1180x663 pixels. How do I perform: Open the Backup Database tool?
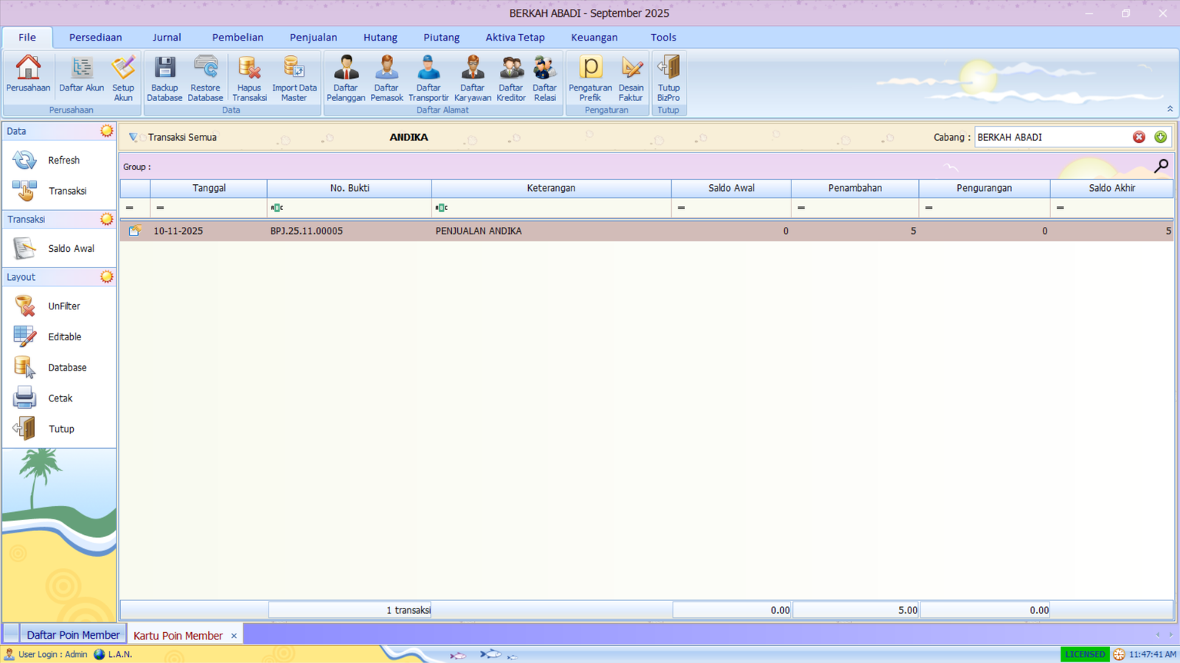(164, 77)
